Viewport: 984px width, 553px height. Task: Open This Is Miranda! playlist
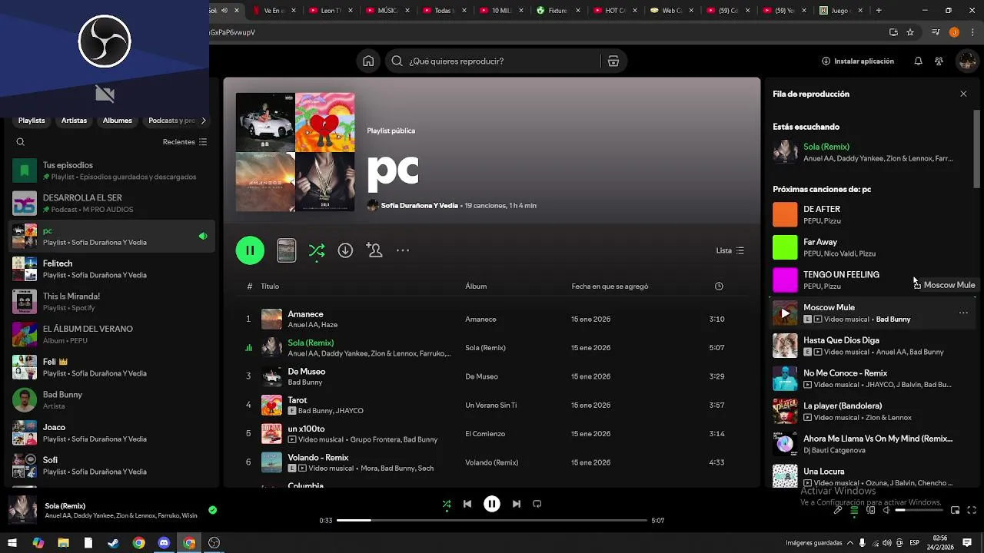point(111,302)
